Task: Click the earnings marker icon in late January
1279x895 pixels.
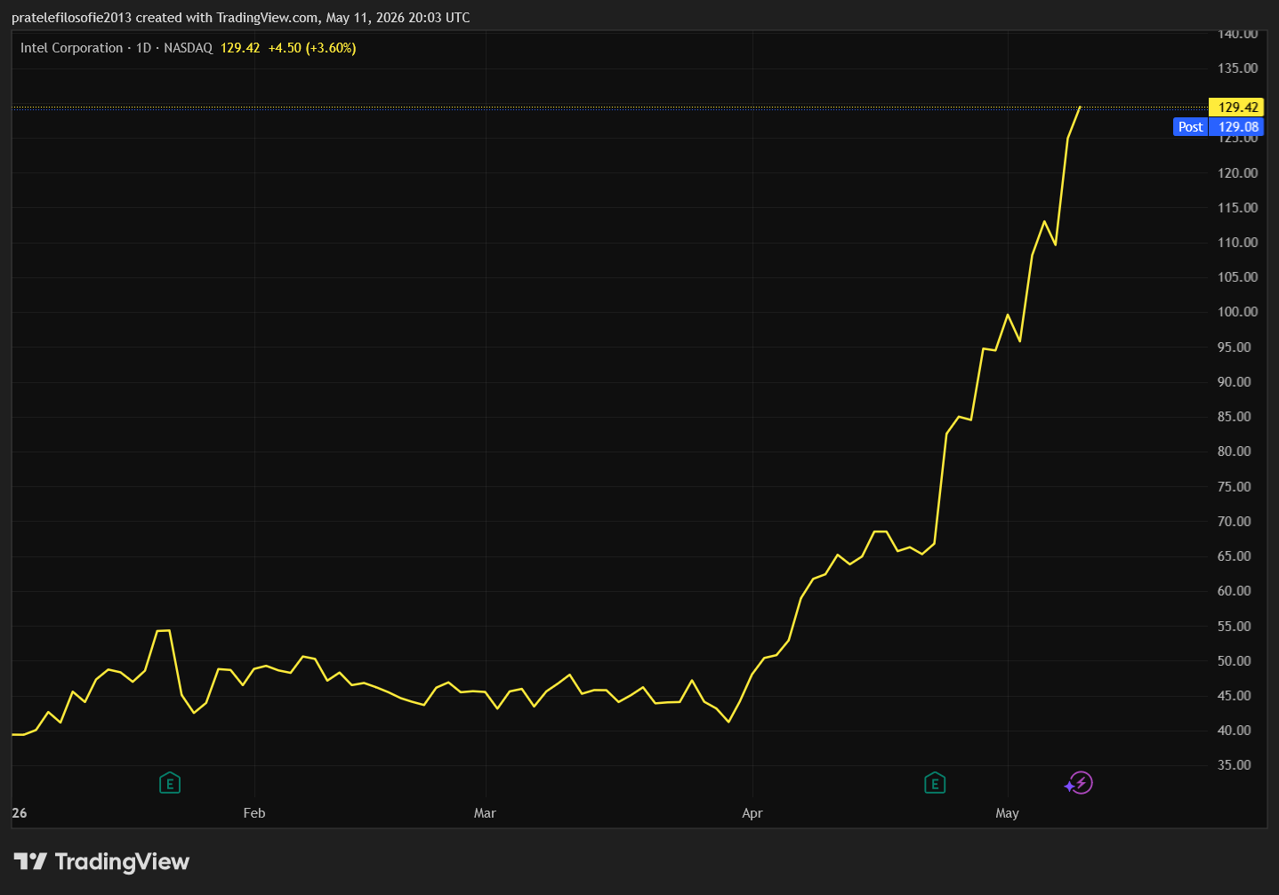Action: coord(170,783)
